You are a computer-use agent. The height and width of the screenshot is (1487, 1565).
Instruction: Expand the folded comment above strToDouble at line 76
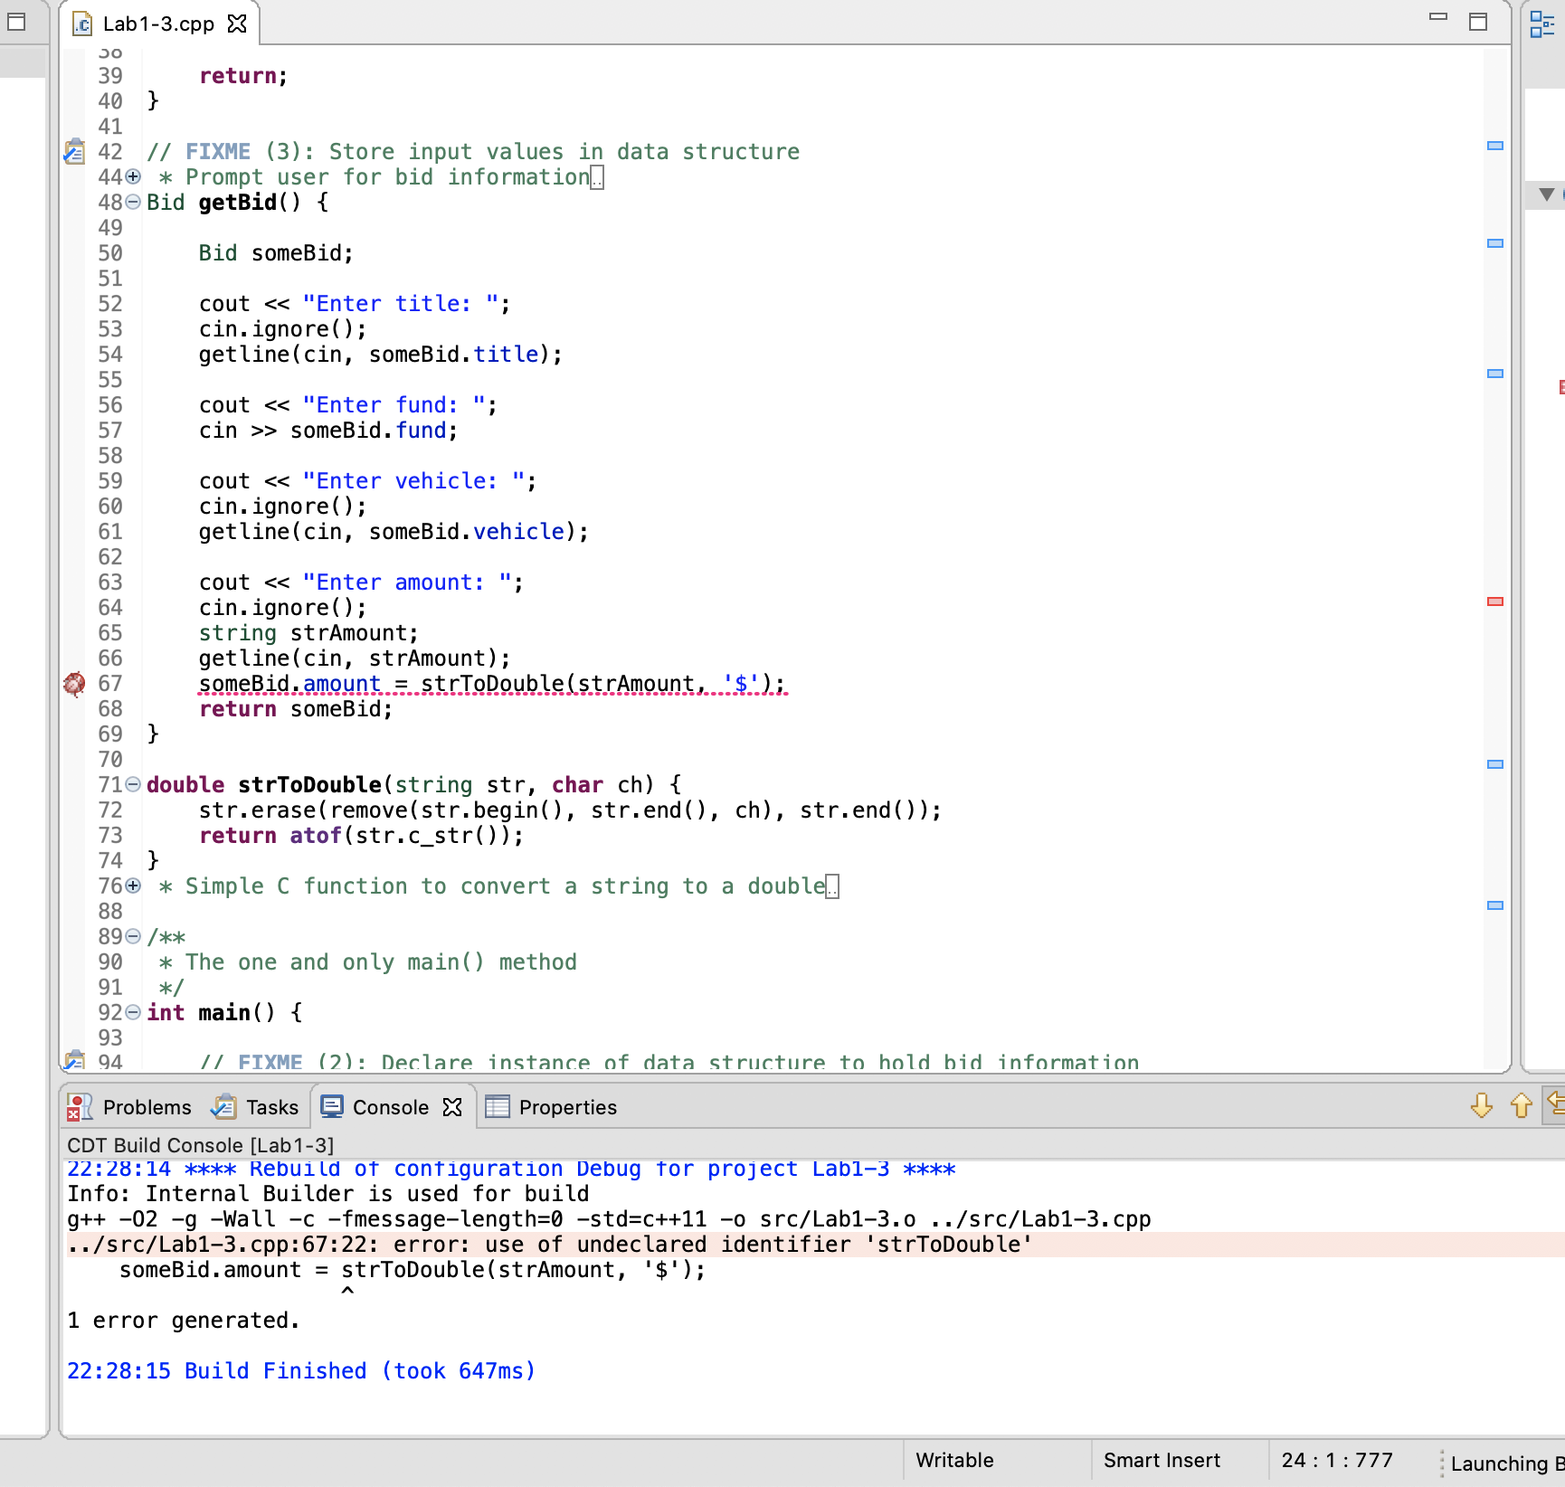131,886
